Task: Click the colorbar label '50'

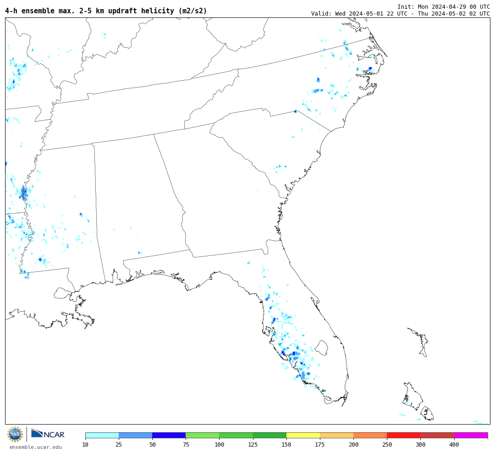Action: (152, 445)
